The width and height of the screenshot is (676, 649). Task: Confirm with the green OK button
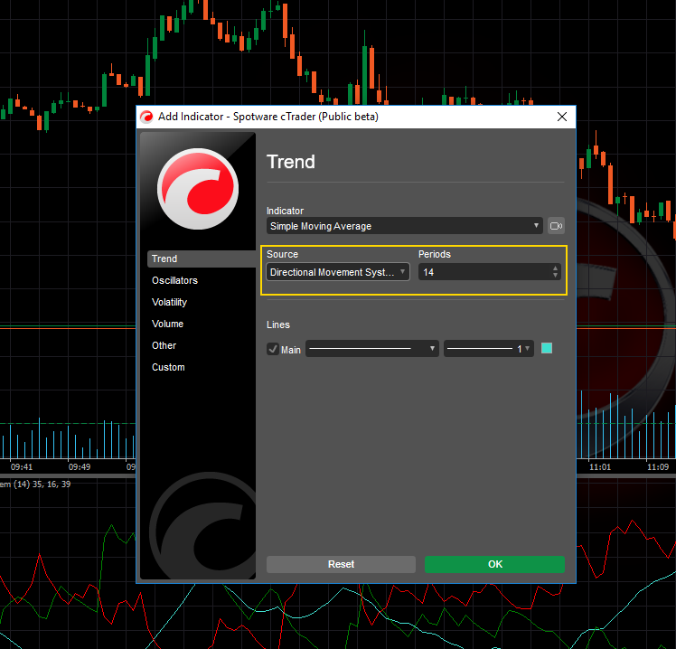pyautogui.click(x=495, y=564)
